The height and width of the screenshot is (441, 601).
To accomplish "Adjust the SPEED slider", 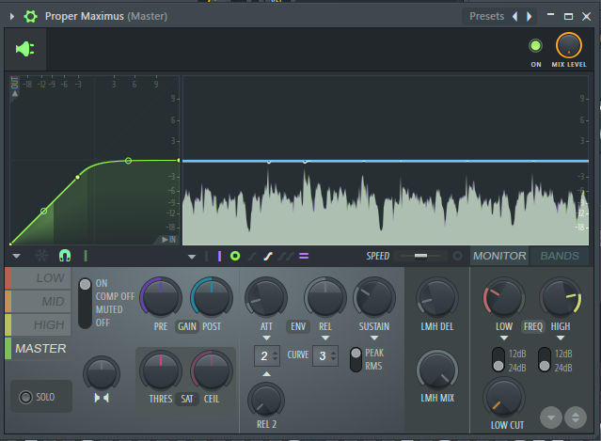I will [420, 256].
